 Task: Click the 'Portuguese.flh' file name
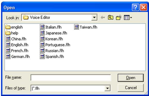click(58, 45)
